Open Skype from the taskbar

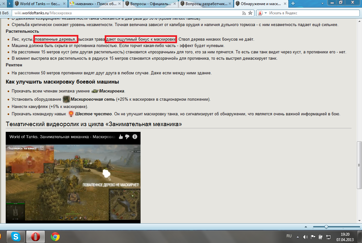click(x=16, y=237)
